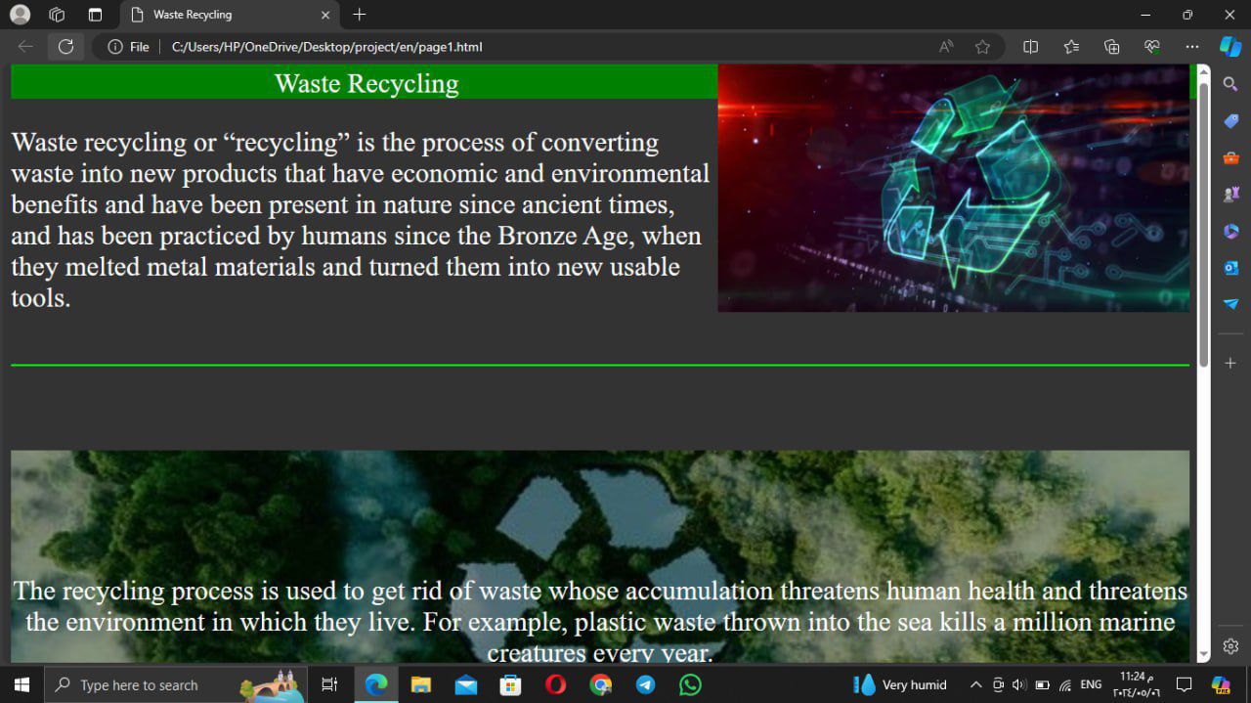Image resolution: width=1251 pixels, height=703 pixels.
Task: Show hidden system tray icons
Action: click(x=975, y=684)
